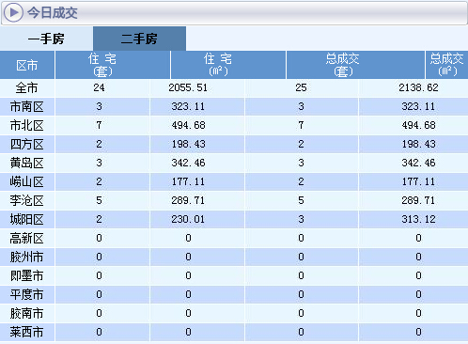Select the 莱西市 row label
Screen dimensions: 468x344
pos(26,333)
